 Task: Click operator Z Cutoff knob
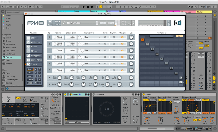[60, 84]
